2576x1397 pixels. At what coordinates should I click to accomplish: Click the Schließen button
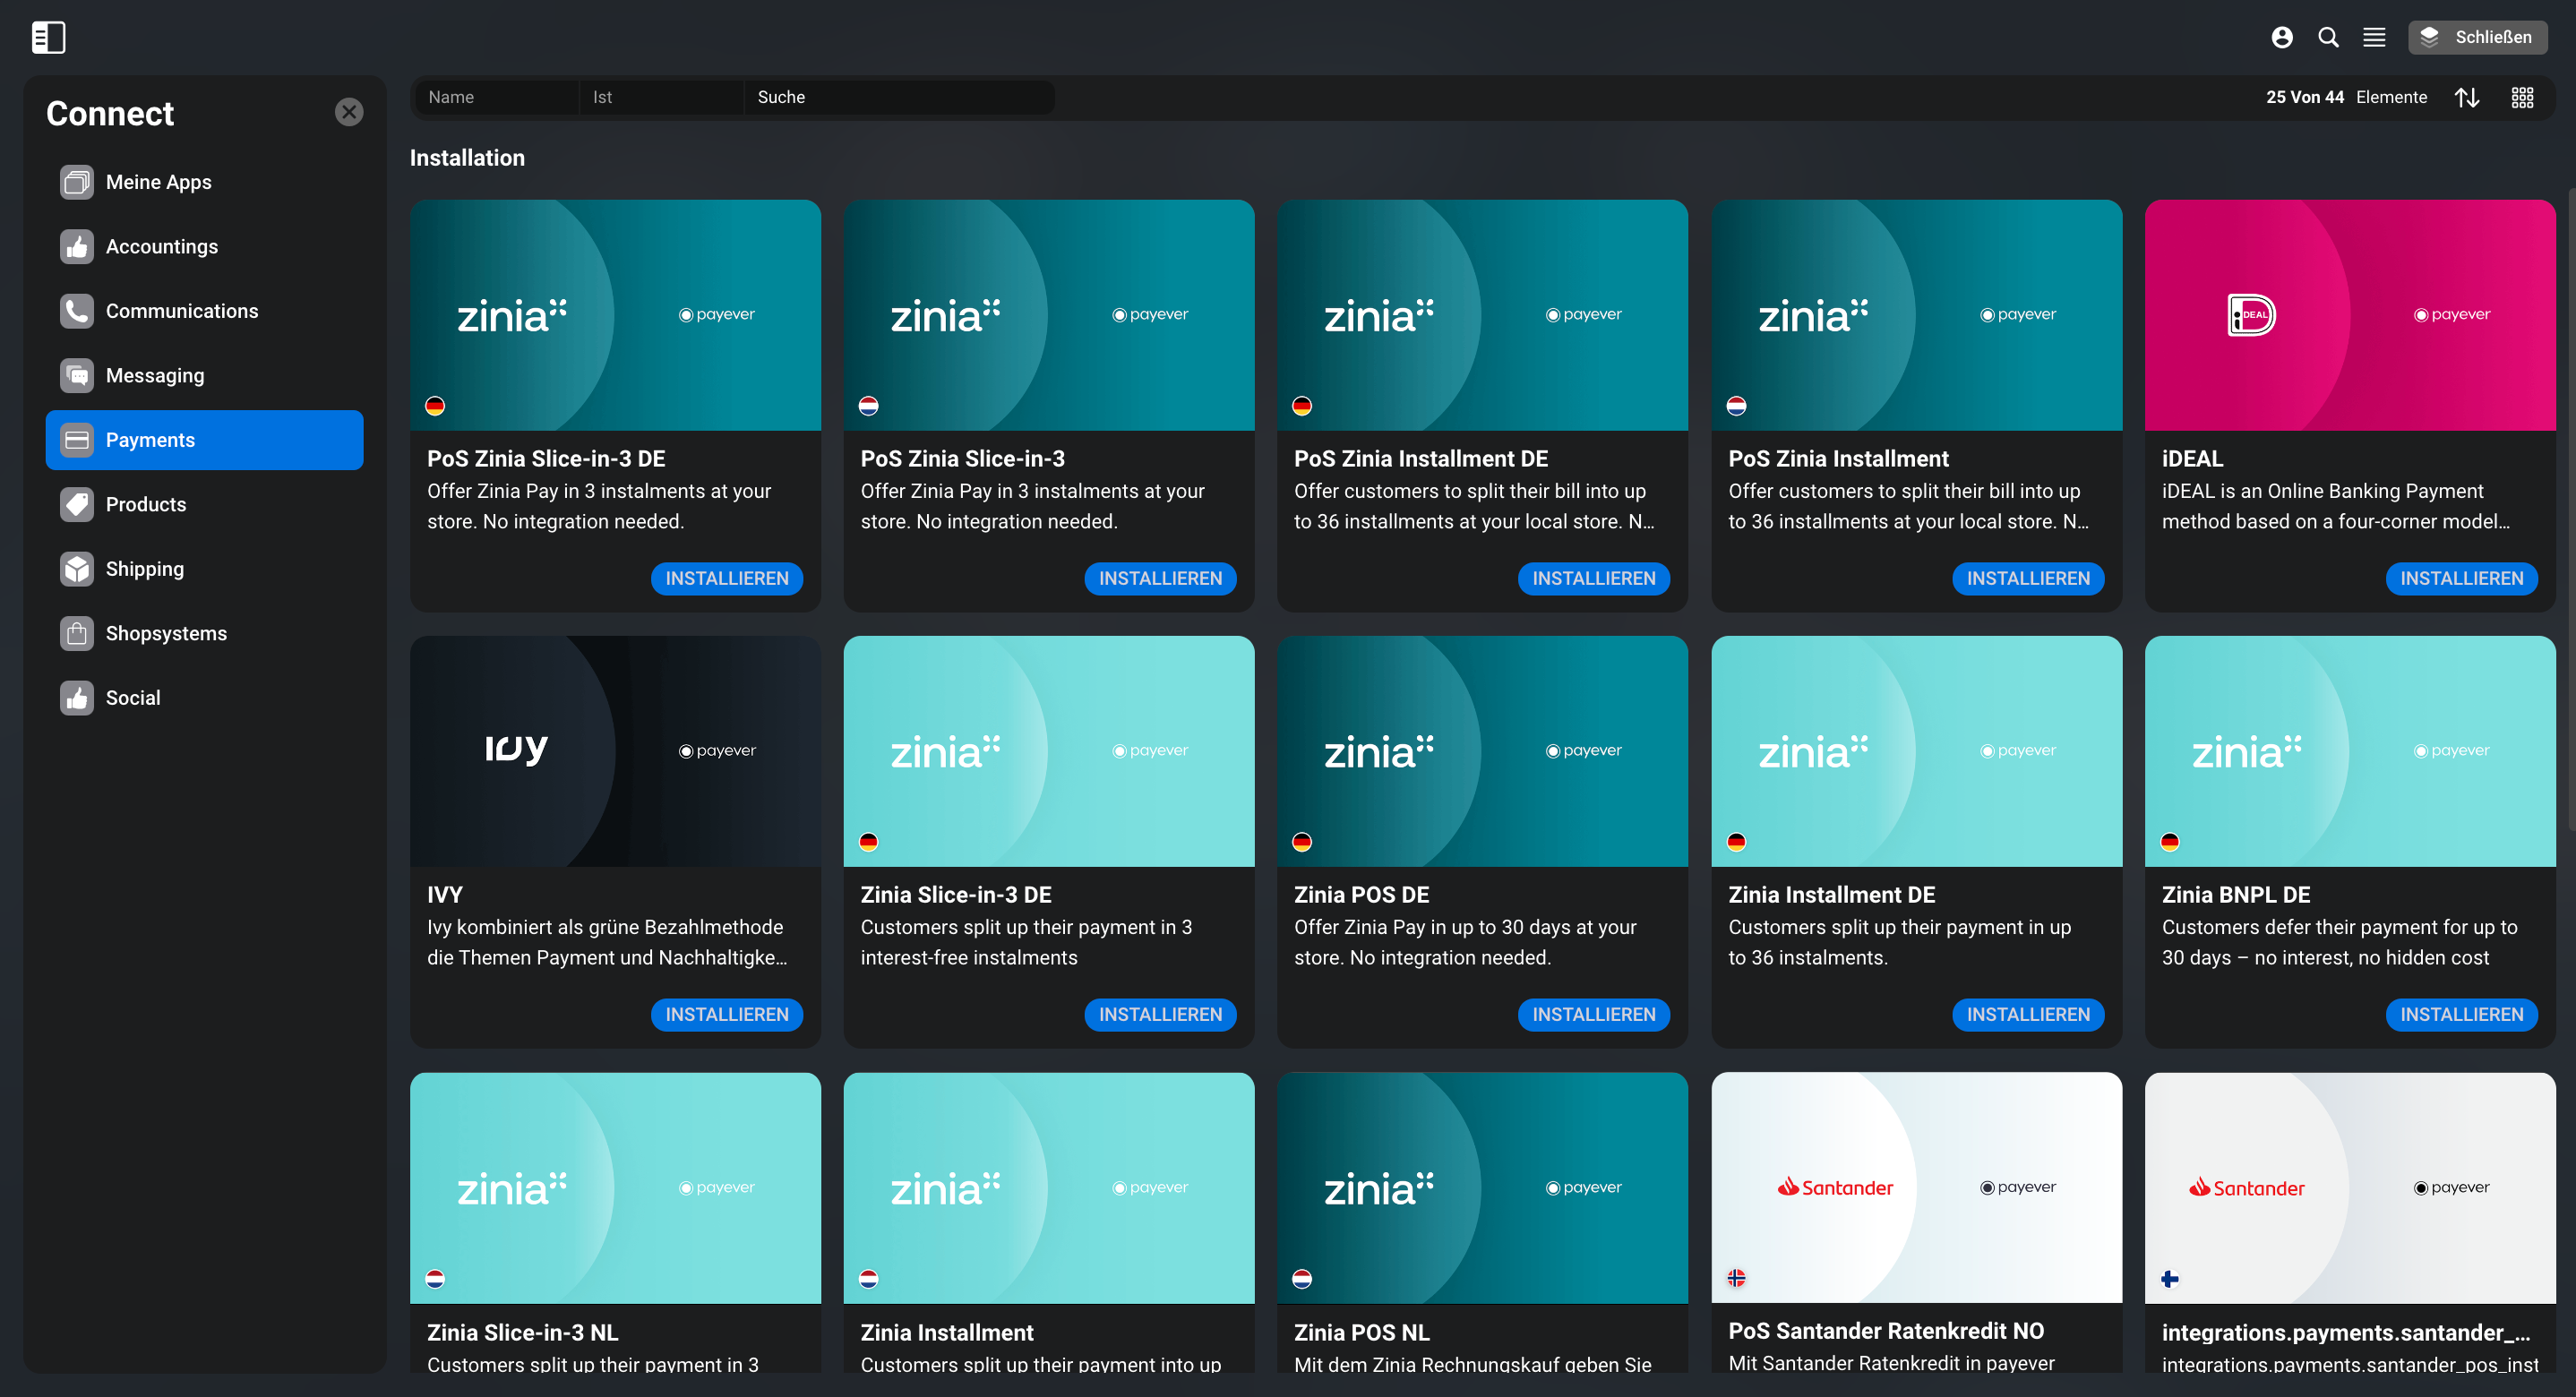[x=2477, y=37]
